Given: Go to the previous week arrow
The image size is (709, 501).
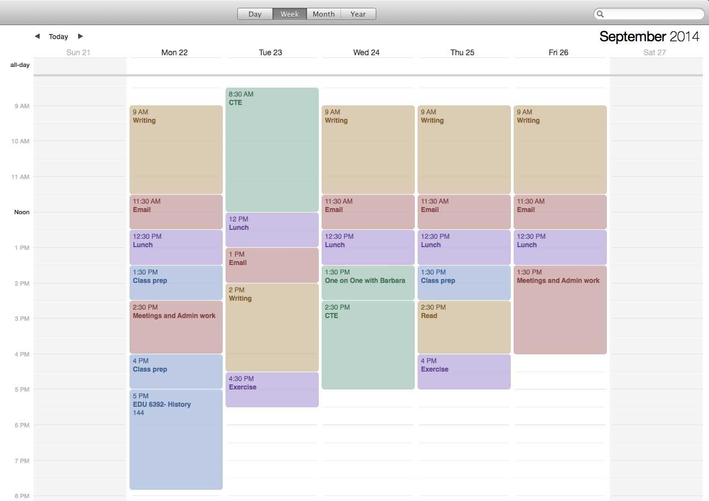Looking at the screenshot, I should tap(37, 36).
